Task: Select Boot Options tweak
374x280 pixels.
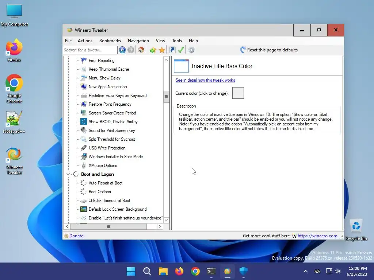Action: 100,192
